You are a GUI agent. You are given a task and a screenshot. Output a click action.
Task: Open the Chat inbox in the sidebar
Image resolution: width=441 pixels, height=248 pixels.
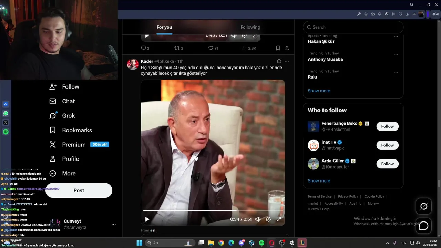[62, 101]
